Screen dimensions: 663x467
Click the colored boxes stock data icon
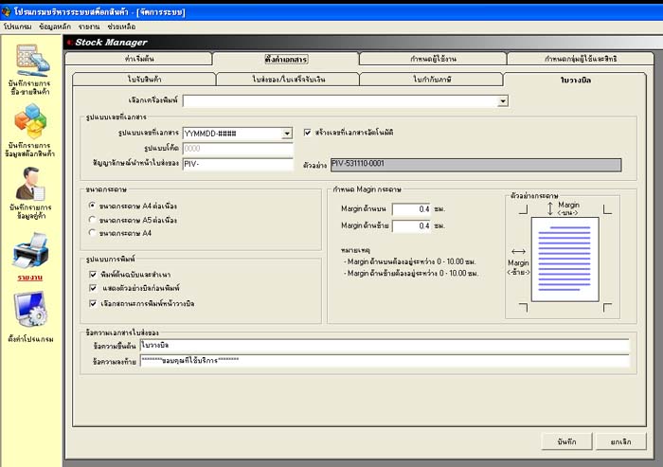[30, 121]
